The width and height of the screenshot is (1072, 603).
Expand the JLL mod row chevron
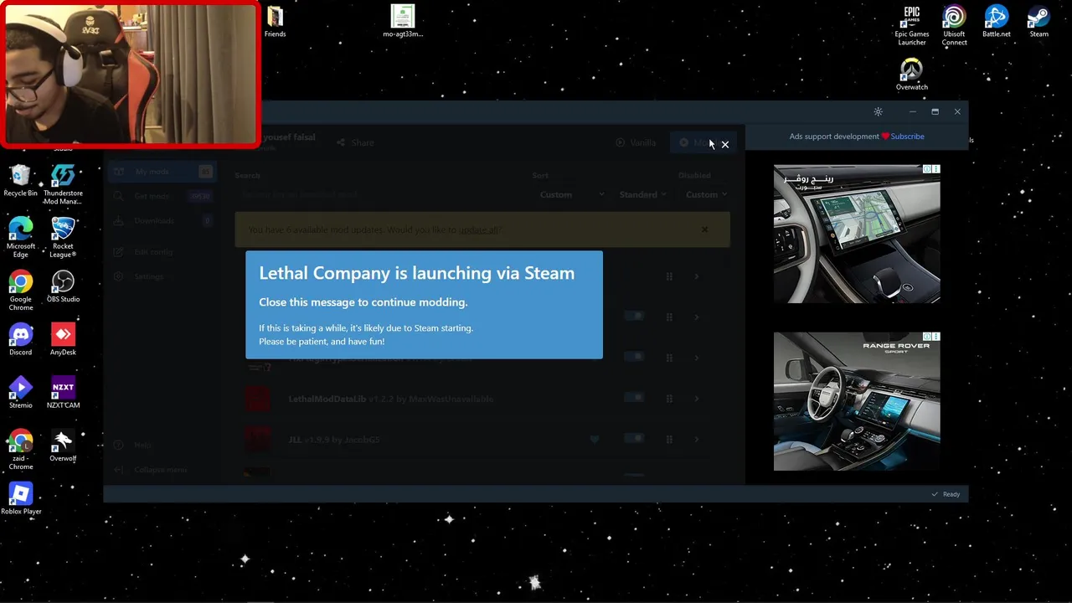(x=696, y=439)
